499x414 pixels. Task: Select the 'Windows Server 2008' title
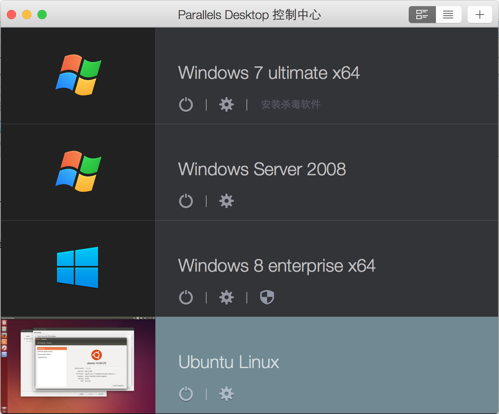click(262, 169)
